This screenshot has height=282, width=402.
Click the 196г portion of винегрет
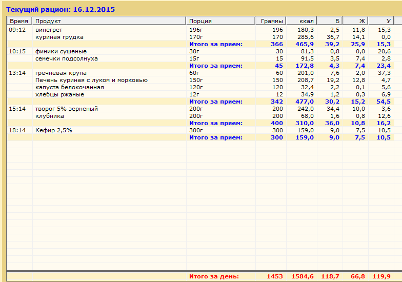coord(196,30)
